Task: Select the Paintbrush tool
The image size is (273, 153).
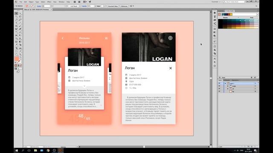Action: coord(20,26)
